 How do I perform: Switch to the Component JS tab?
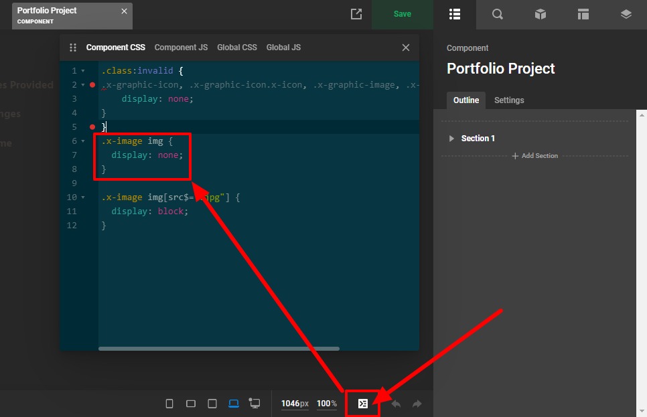[x=181, y=48]
